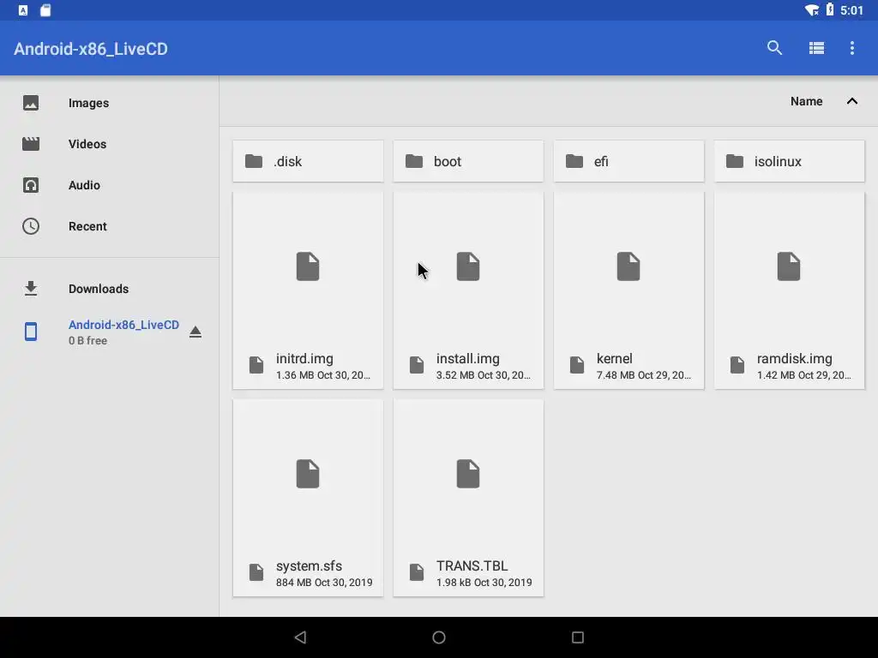Viewport: 878px width, 658px height.
Task: Click the Android-x86_LiveCD title in app bar
Action: tap(91, 49)
